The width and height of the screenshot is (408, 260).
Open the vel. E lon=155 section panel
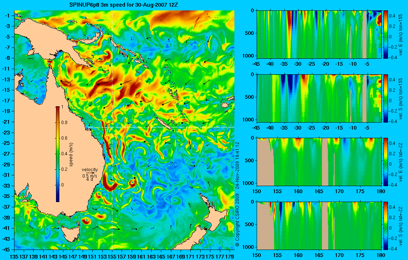tap(319, 35)
